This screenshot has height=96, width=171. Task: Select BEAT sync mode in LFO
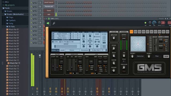pyautogui.click(x=91, y=67)
